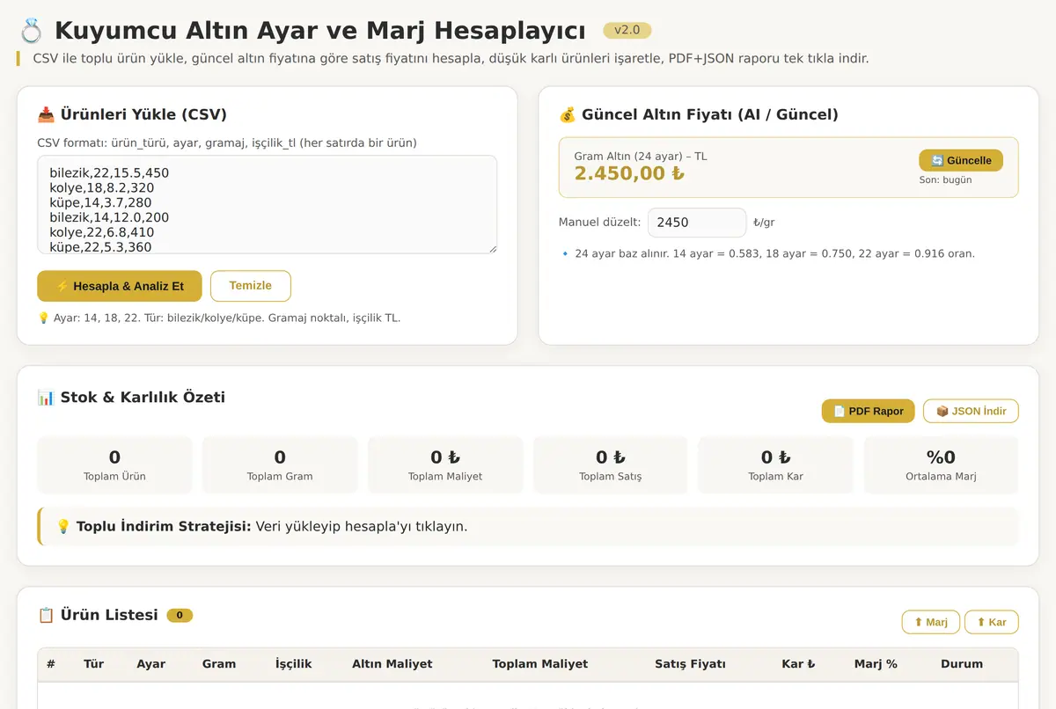
Task: Click the 'küpe,14,3.7,280' CSV line
Action: pyautogui.click(x=101, y=202)
